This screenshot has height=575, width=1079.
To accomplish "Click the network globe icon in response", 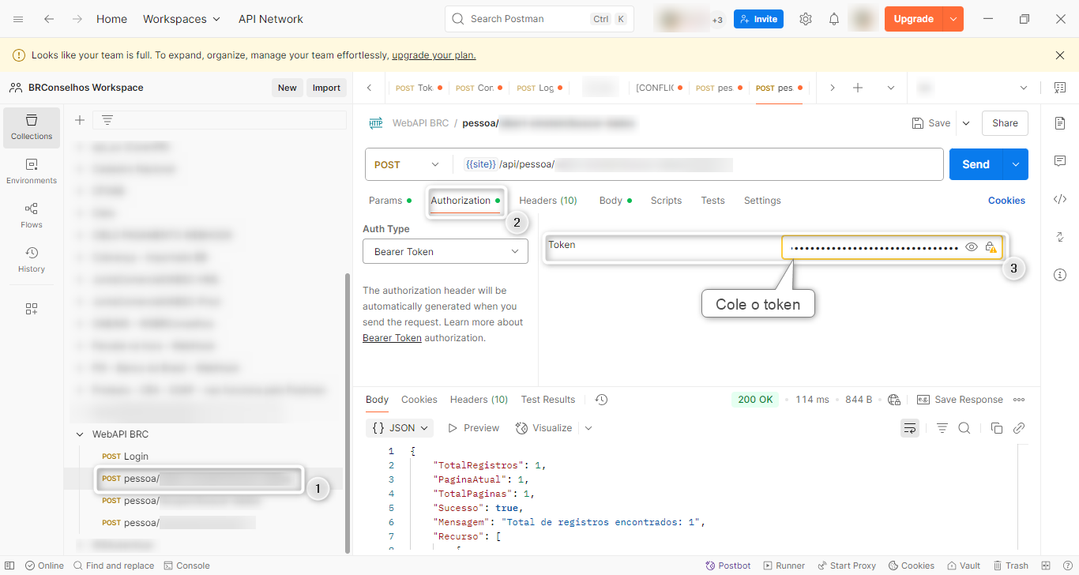I will (x=894, y=400).
